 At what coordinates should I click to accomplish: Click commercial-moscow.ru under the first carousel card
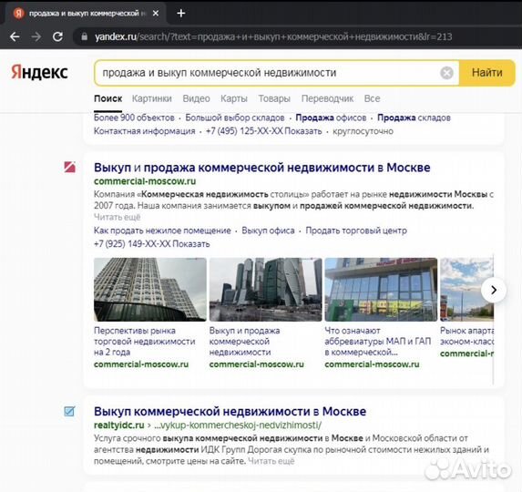click(141, 364)
